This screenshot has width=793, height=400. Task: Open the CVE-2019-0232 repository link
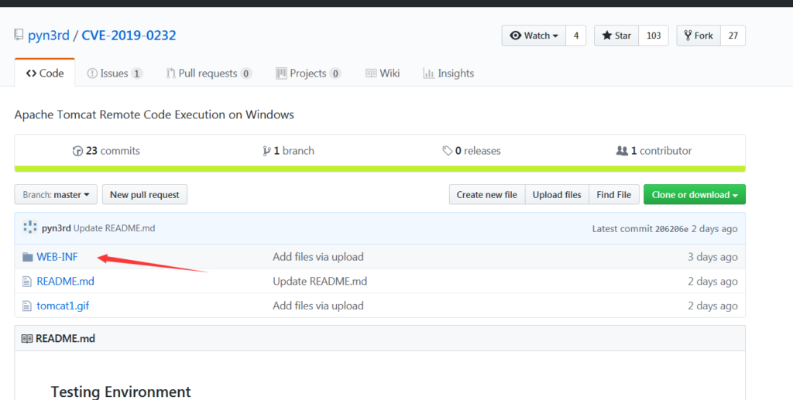point(129,36)
